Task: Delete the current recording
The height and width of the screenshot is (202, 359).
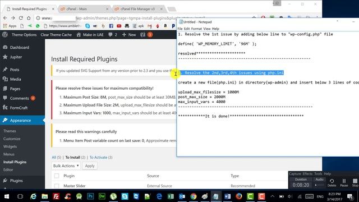Action: [x=332, y=182]
